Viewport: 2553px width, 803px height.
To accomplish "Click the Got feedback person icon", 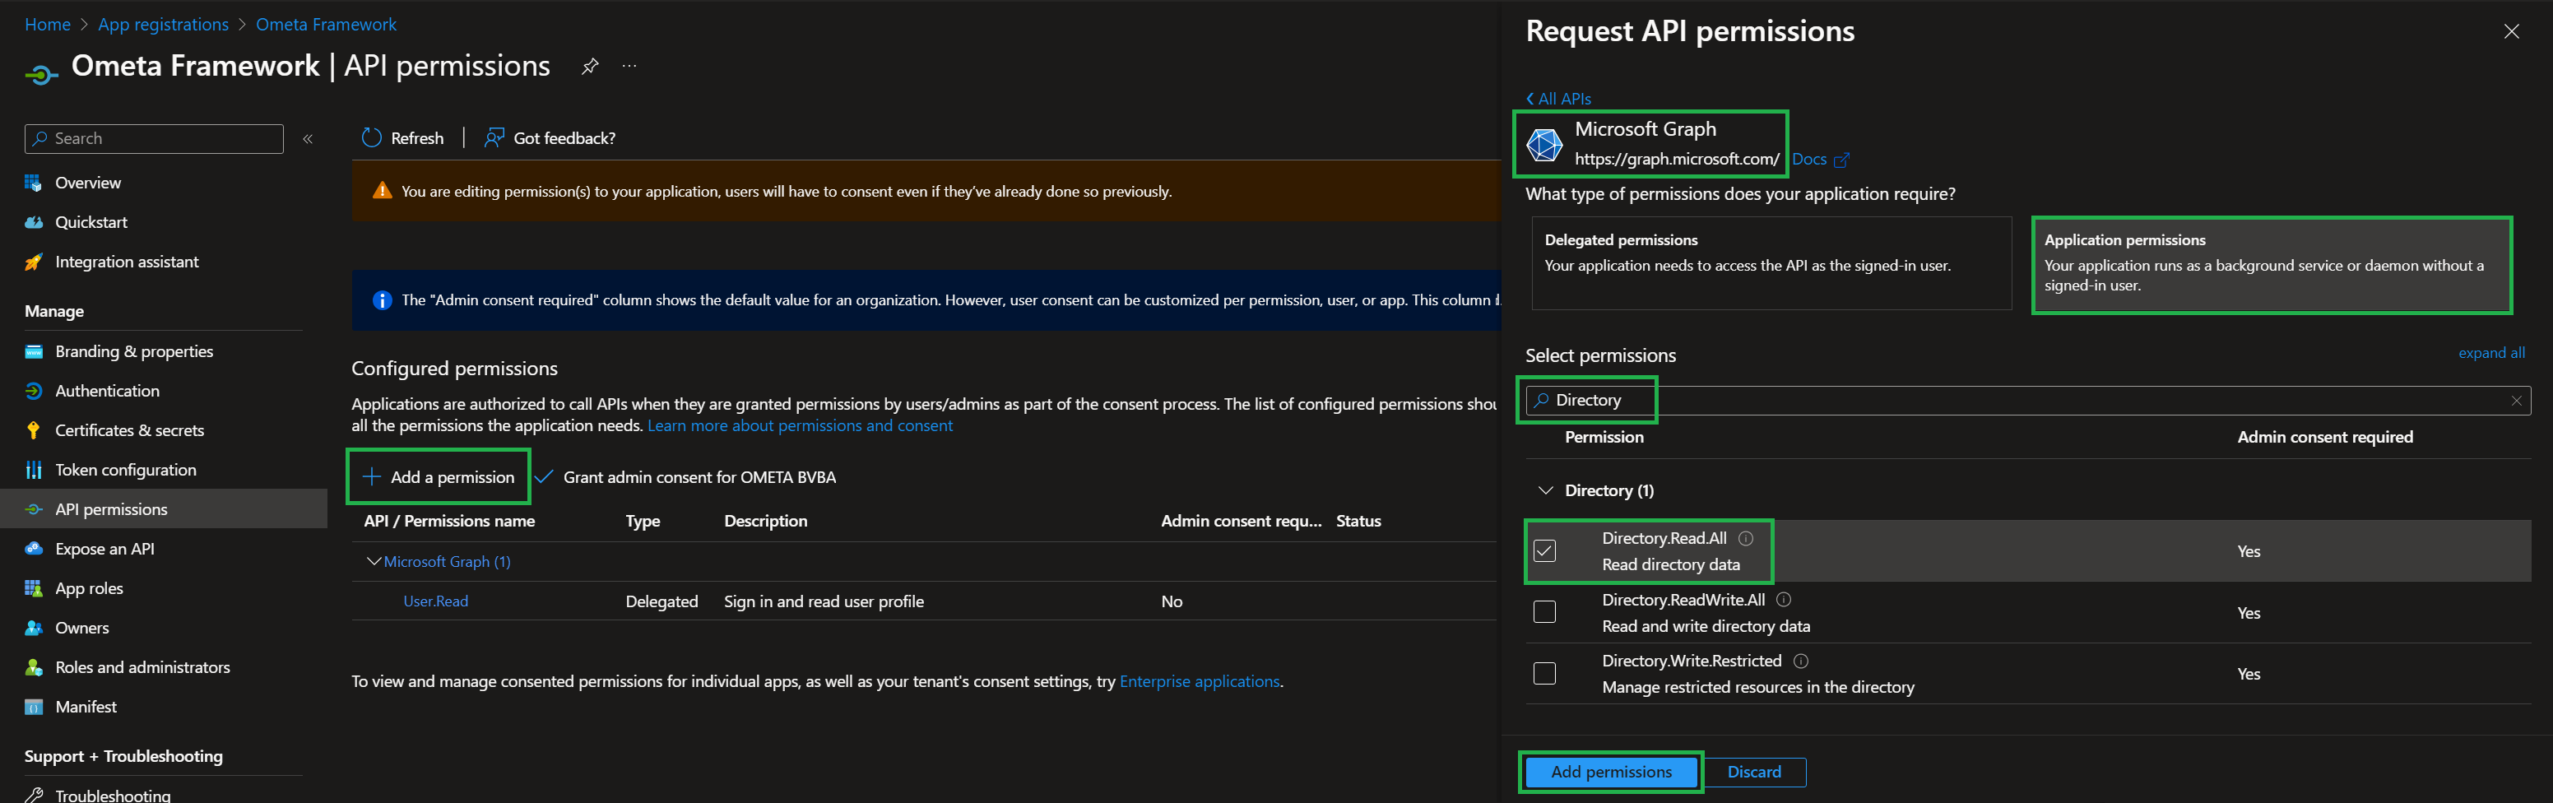I will 494,137.
